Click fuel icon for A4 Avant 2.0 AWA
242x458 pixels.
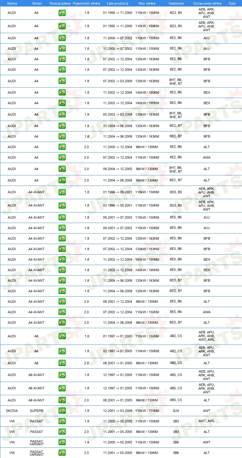coord(62,312)
